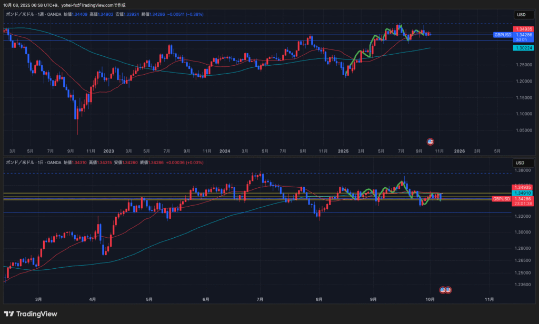Click 2026 on weekly time axis
Image resolution: width=539 pixels, height=324 pixels.
point(459,150)
